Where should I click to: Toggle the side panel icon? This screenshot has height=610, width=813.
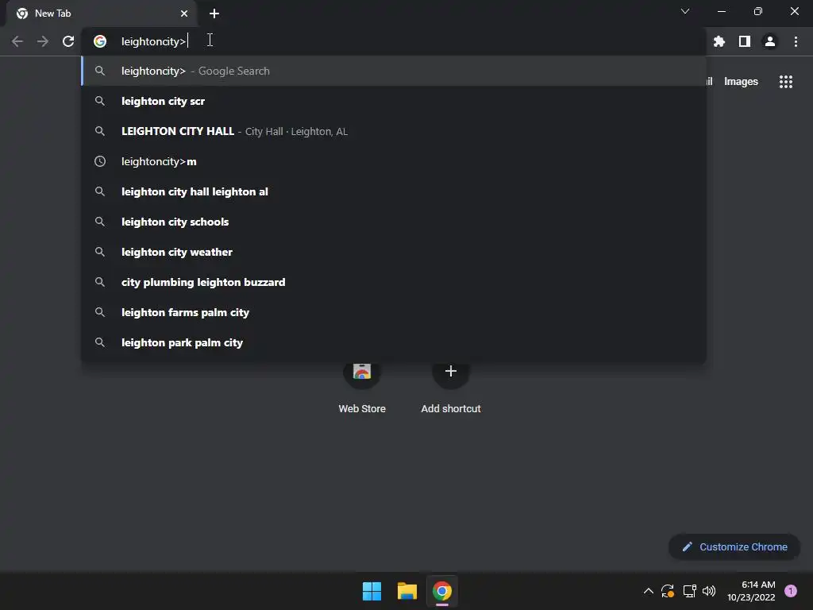(x=745, y=41)
